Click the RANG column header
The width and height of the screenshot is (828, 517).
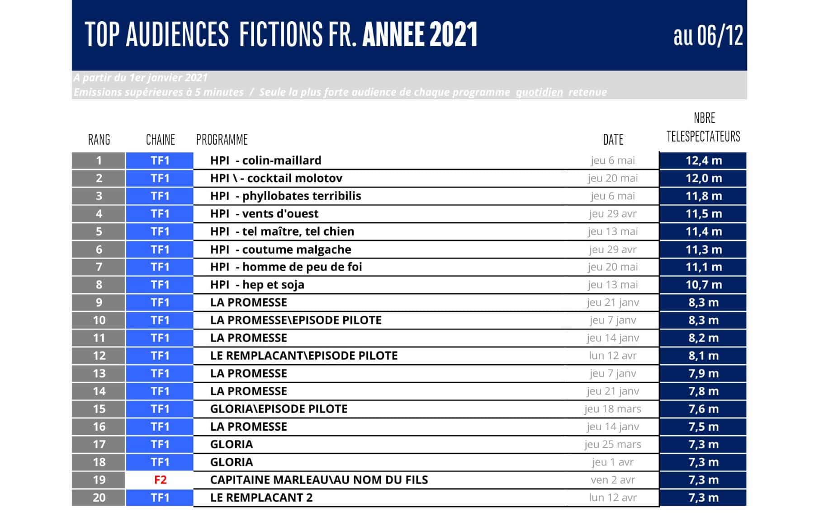(x=99, y=139)
